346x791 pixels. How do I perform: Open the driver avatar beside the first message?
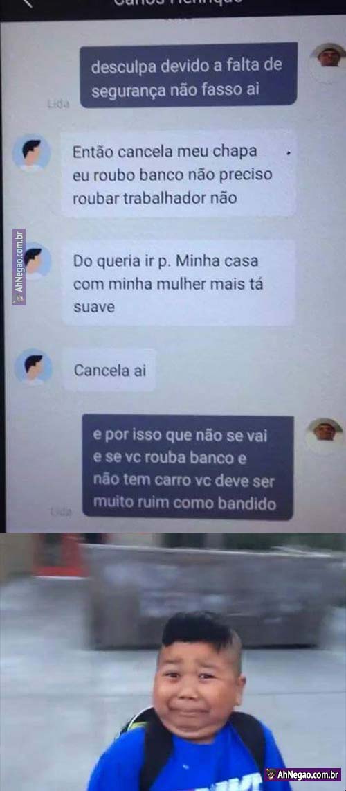pyautogui.click(x=329, y=57)
